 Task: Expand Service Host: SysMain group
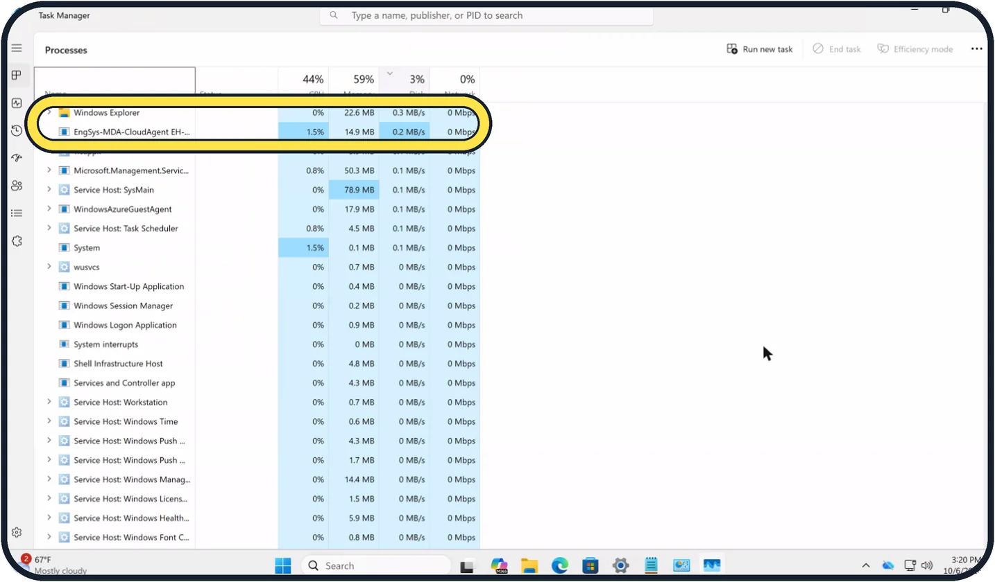coord(49,190)
